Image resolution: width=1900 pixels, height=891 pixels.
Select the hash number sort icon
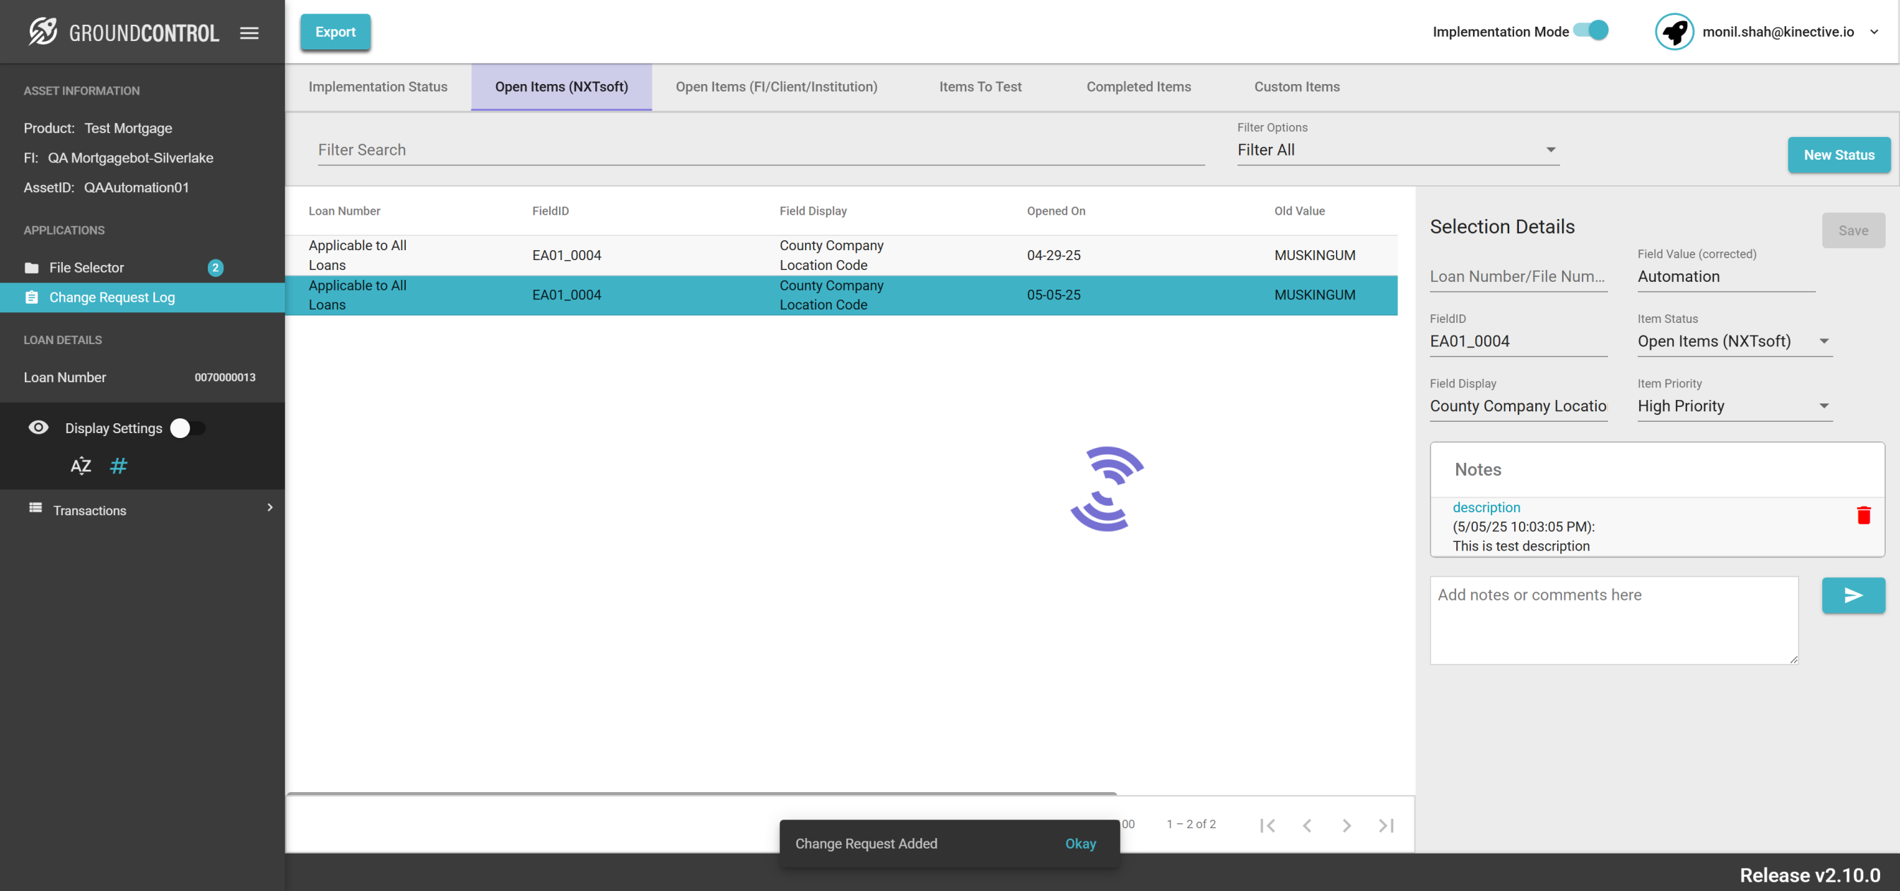coord(118,466)
